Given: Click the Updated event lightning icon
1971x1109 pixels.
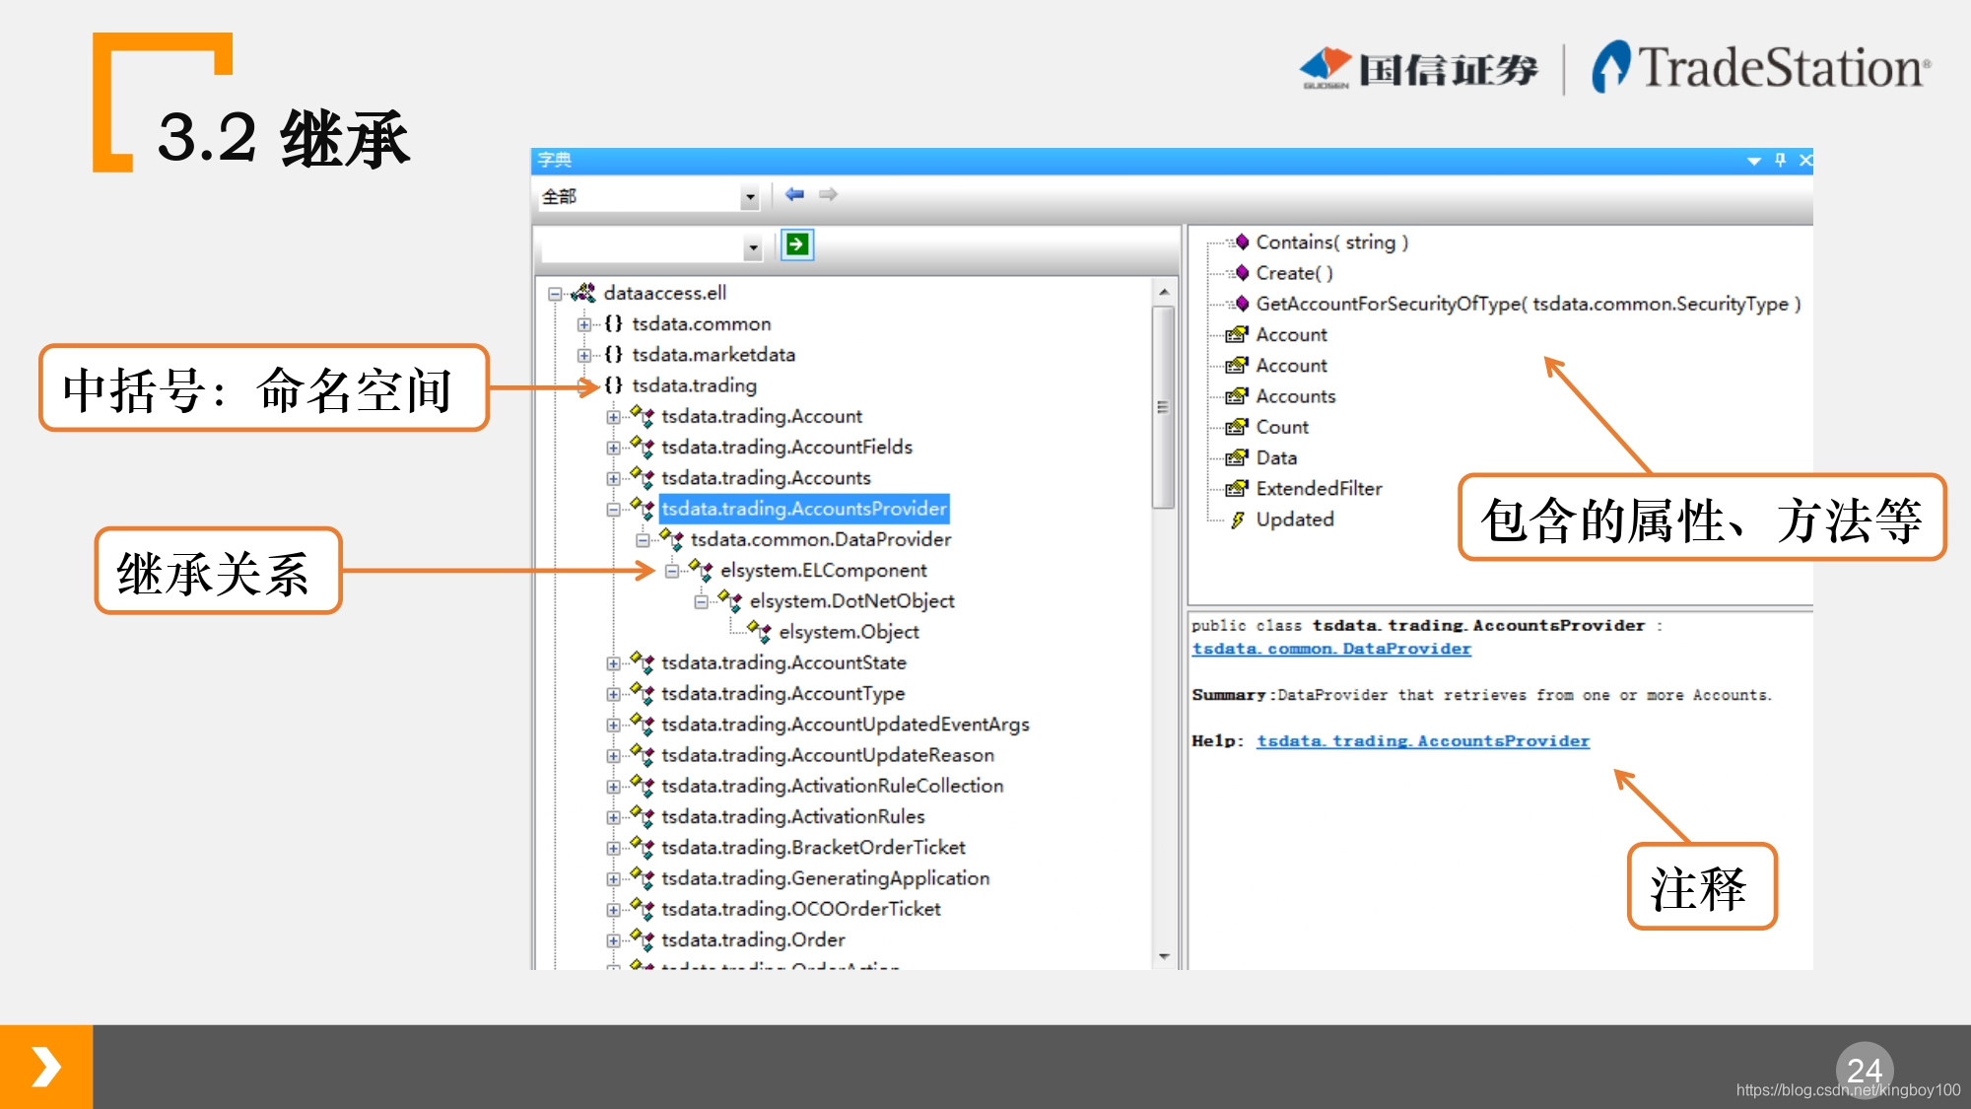Looking at the screenshot, I should click(x=1237, y=520).
